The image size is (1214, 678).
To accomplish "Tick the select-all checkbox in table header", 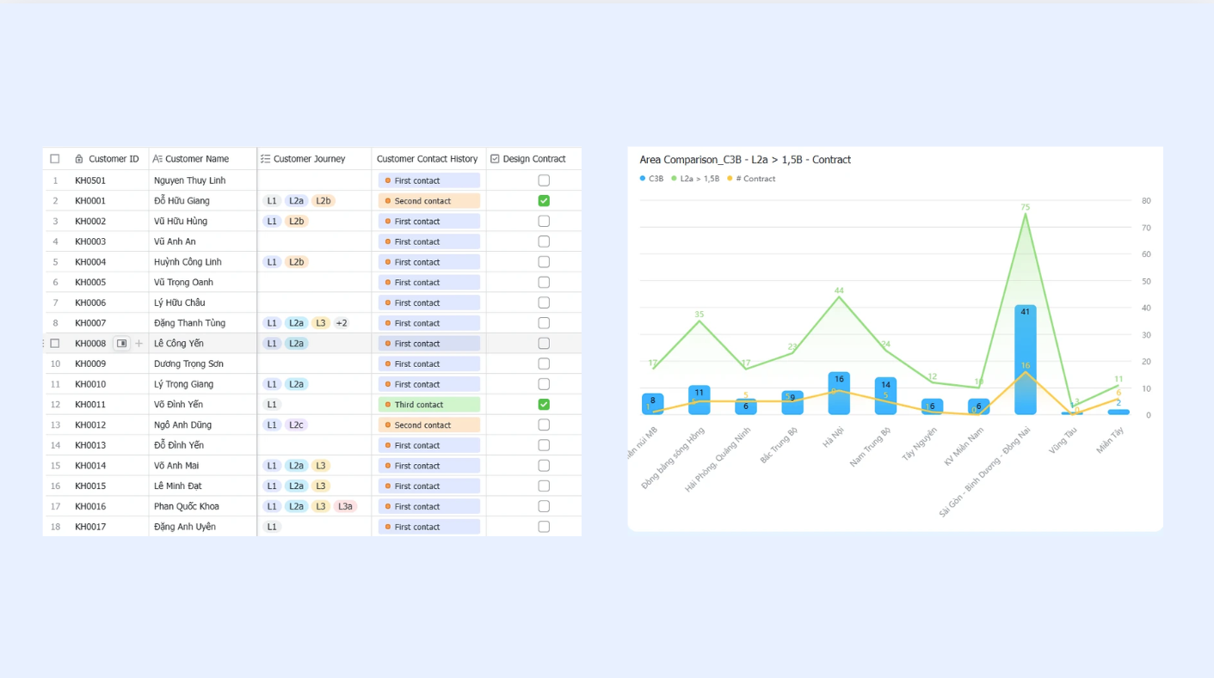I will point(55,159).
